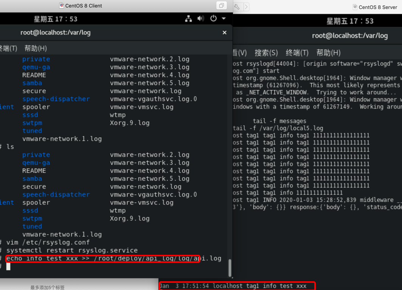Click the restore window icon above the client terminal
The width and height of the screenshot is (402, 290).
[x=222, y=5]
